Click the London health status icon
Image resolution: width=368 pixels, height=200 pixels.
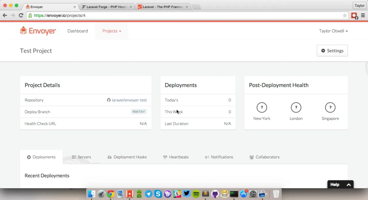pos(296,107)
